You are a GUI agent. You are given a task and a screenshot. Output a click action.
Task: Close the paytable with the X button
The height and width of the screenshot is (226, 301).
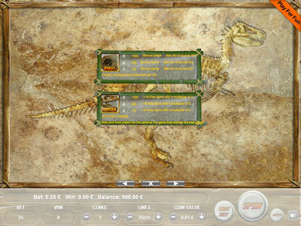pyautogui.click(x=150, y=183)
